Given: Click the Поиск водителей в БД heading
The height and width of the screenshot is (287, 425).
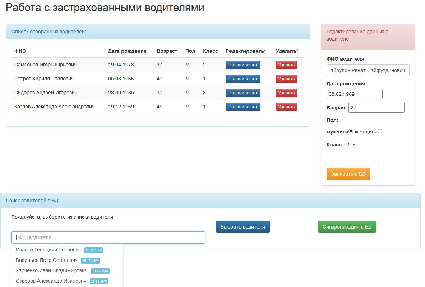Looking at the screenshot, I should [33, 201].
